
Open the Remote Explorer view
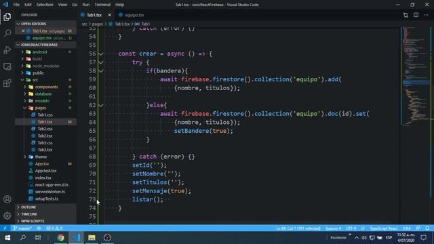pyautogui.click(x=7, y=66)
